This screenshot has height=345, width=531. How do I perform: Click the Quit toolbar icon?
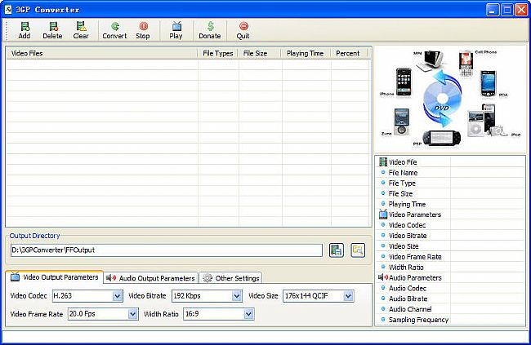[243, 30]
